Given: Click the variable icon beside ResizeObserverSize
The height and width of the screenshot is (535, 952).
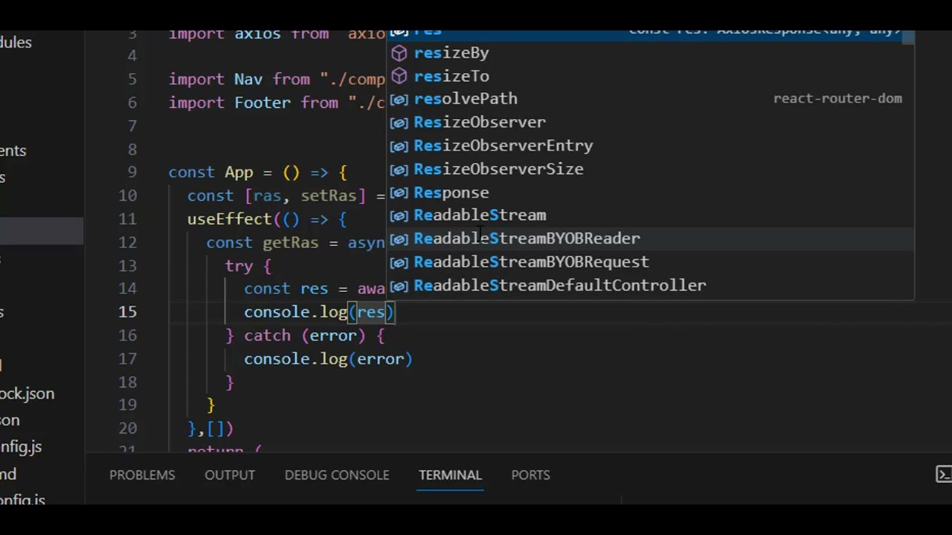Looking at the screenshot, I should pos(399,169).
